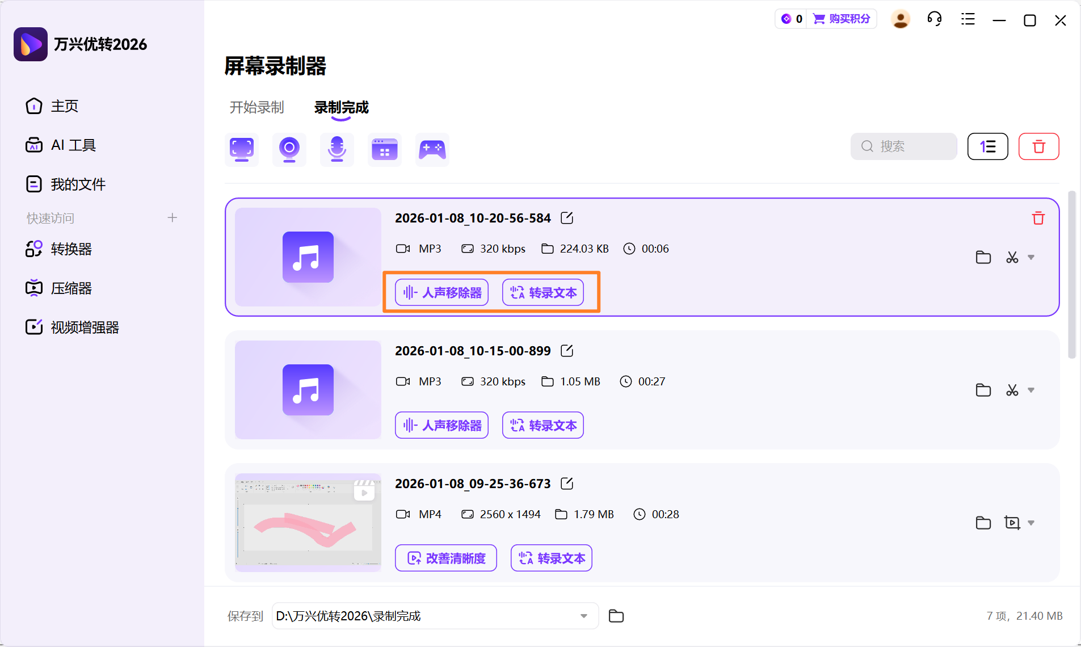1081x647 pixels.
Task: Open the 压缩器 tool in the sidebar
Action: [70, 288]
